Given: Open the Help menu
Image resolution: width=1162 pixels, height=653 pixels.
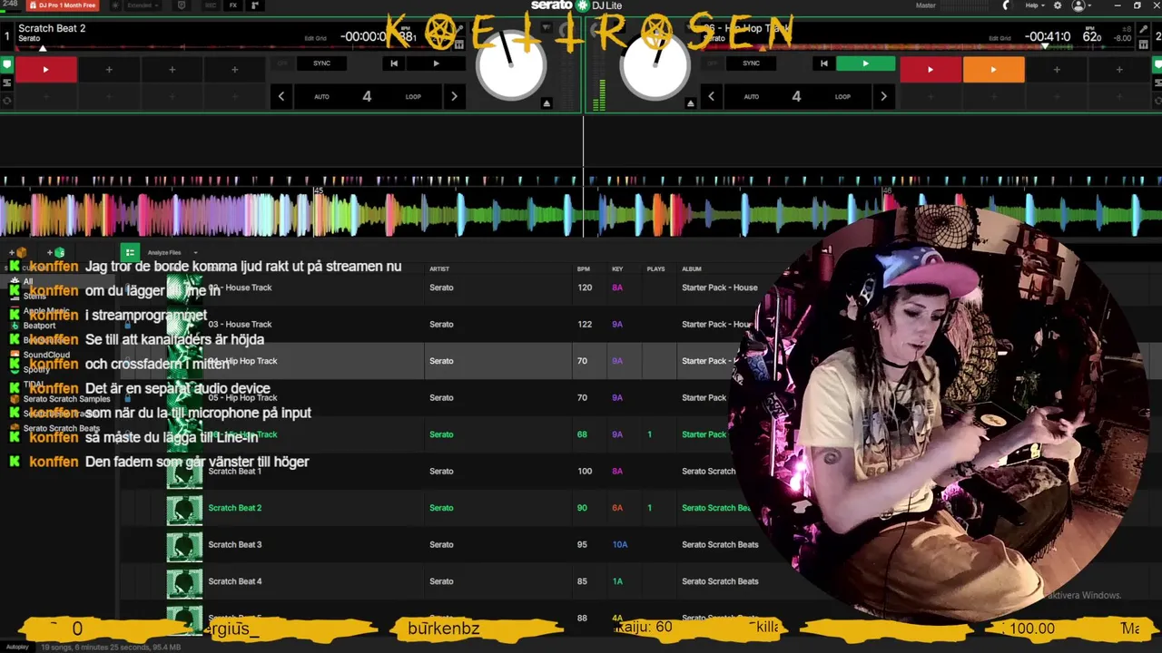Looking at the screenshot, I should tap(1034, 5).
